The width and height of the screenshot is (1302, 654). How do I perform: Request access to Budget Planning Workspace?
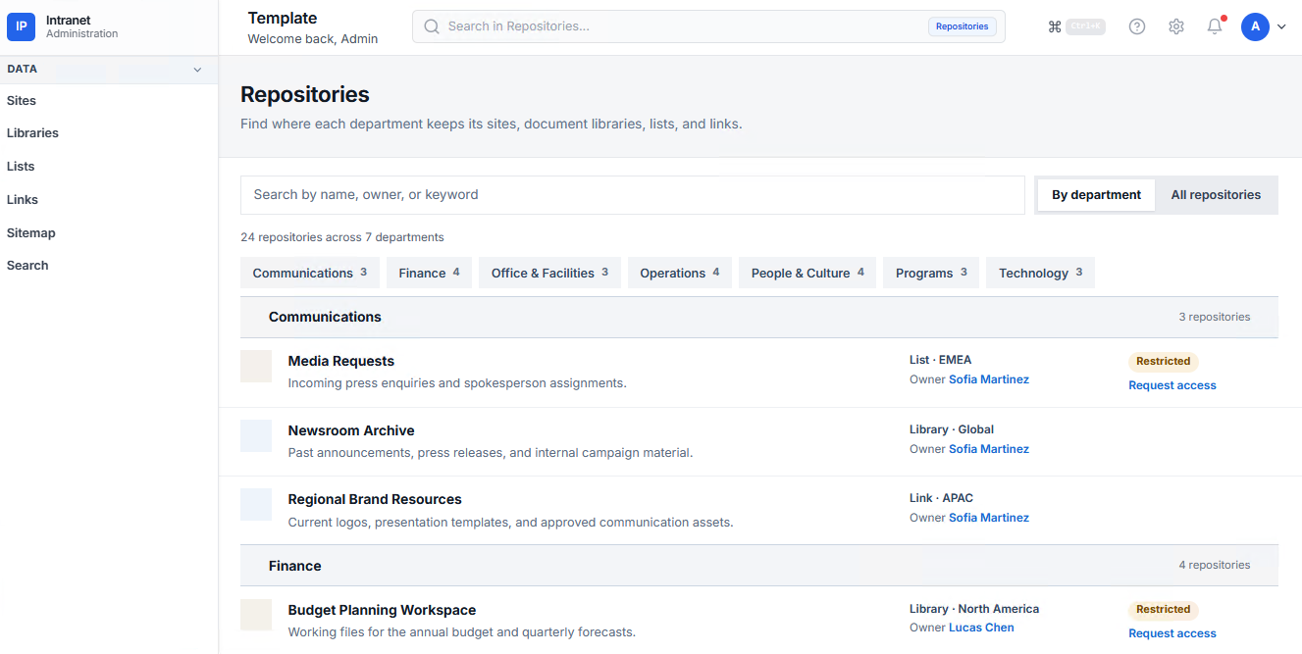click(x=1172, y=633)
